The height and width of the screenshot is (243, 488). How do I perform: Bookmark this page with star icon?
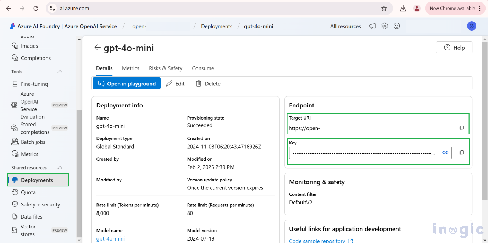pyautogui.click(x=384, y=9)
